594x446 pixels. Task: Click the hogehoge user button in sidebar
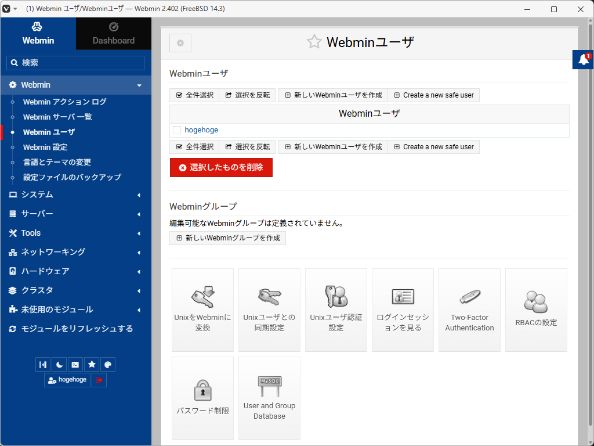tap(67, 380)
